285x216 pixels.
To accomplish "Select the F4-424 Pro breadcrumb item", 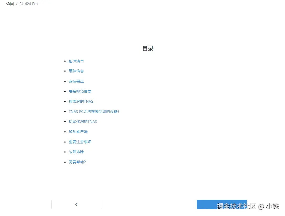I will pos(28,4).
